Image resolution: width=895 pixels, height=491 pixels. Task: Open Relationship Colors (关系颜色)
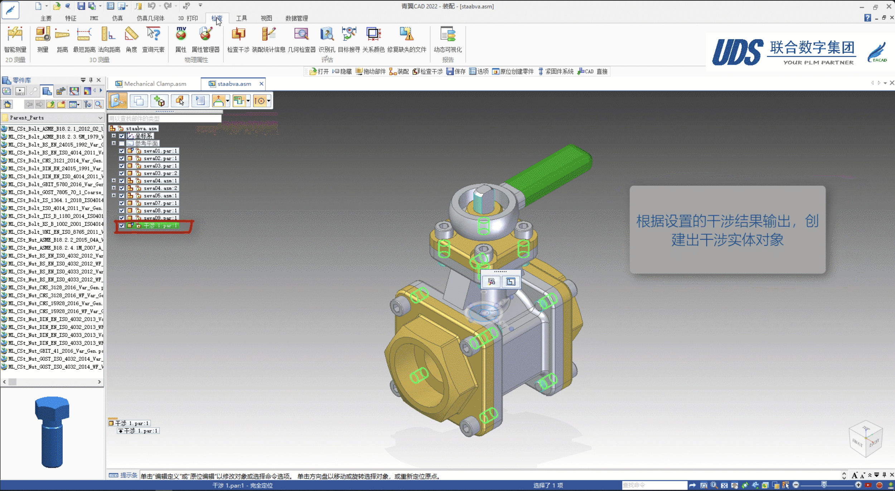[x=373, y=40]
